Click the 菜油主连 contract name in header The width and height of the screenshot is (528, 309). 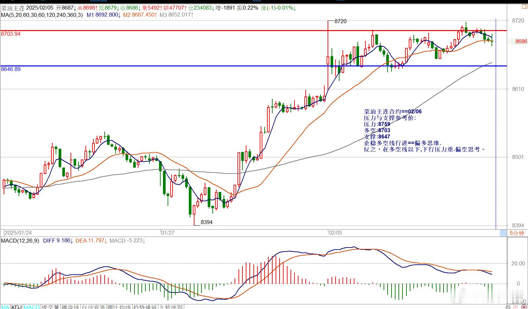12,8
